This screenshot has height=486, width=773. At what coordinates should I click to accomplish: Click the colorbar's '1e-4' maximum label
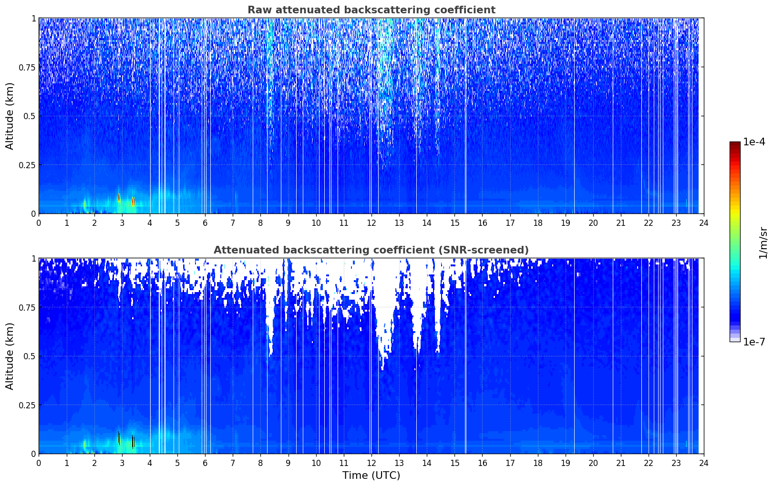754,142
